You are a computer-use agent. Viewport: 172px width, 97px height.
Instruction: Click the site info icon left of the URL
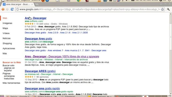(x=17, y=9)
